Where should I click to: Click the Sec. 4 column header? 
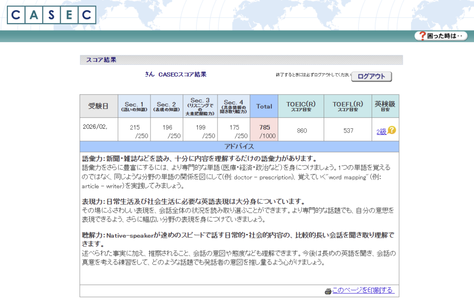(x=233, y=106)
